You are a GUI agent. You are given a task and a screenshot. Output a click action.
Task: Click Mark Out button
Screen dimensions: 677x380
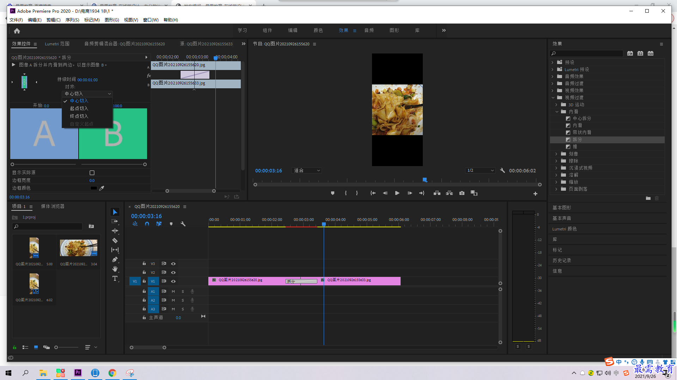[357, 193]
